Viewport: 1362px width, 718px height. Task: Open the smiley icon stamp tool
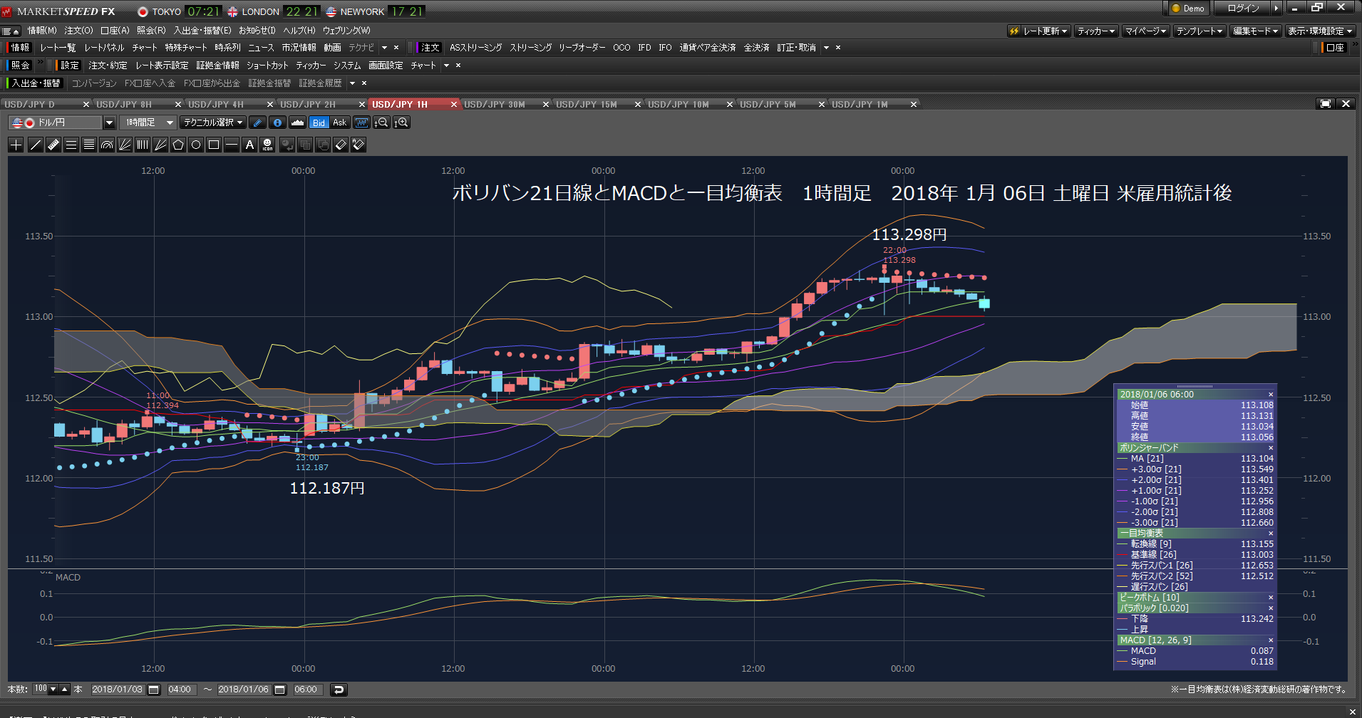tap(267, 145)
